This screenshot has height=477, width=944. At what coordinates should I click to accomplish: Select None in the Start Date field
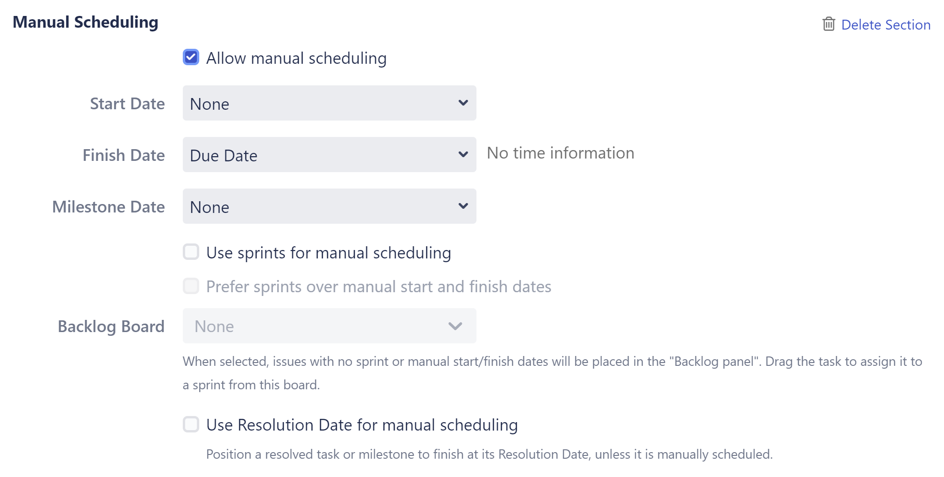tap(210, 104)
